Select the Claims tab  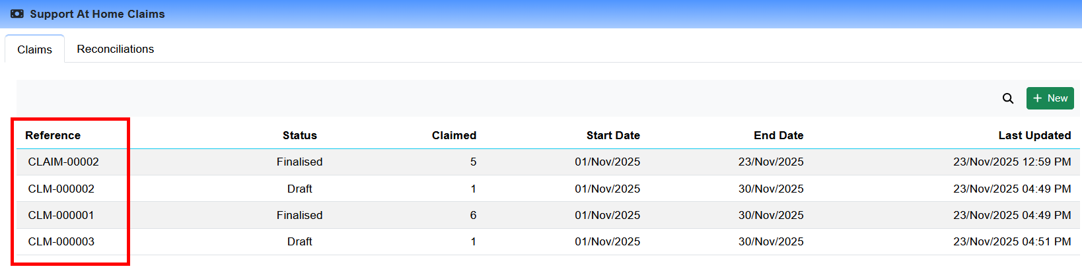tap(34, 49)
